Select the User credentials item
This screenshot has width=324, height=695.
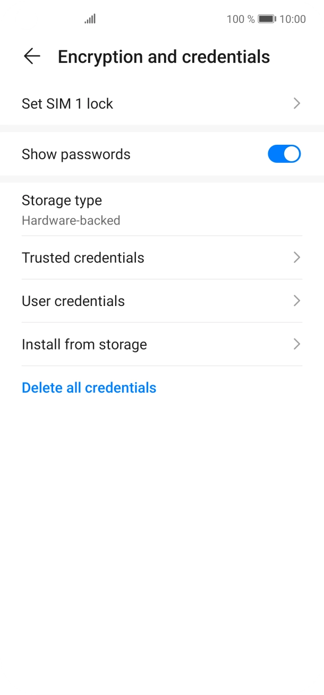pyautogui.click(x=73, y=301)
